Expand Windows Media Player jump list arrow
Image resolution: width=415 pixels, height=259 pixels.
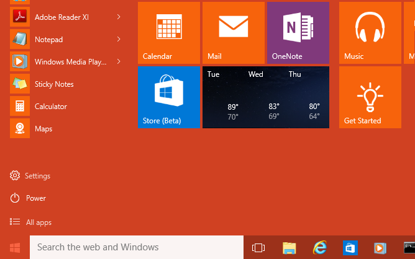tap(119, 61)
